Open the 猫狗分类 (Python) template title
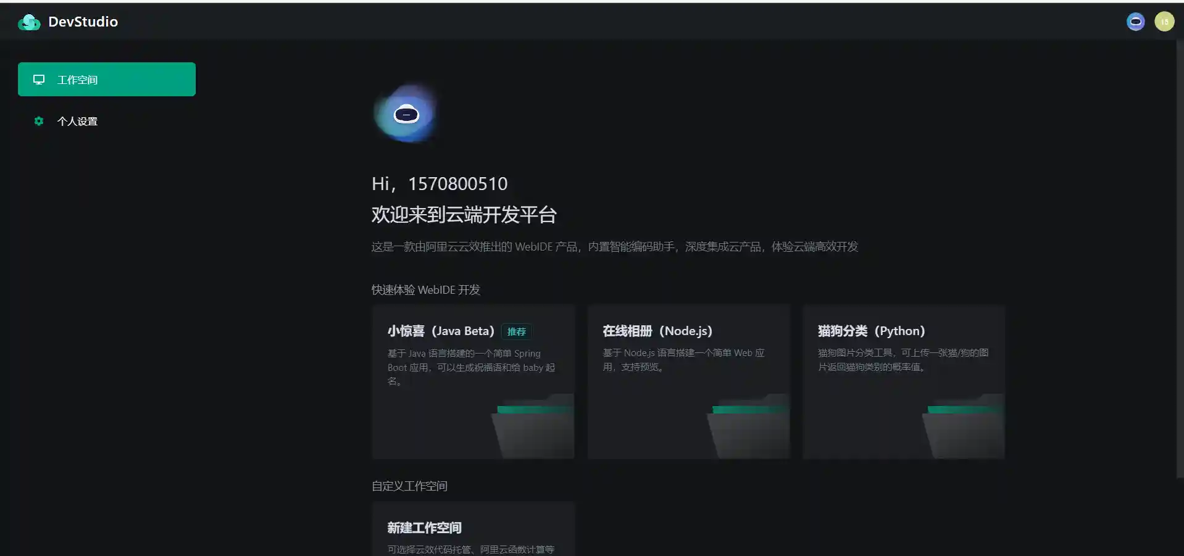The height and width of the screenshot is (556, 1184). point(871,331)
